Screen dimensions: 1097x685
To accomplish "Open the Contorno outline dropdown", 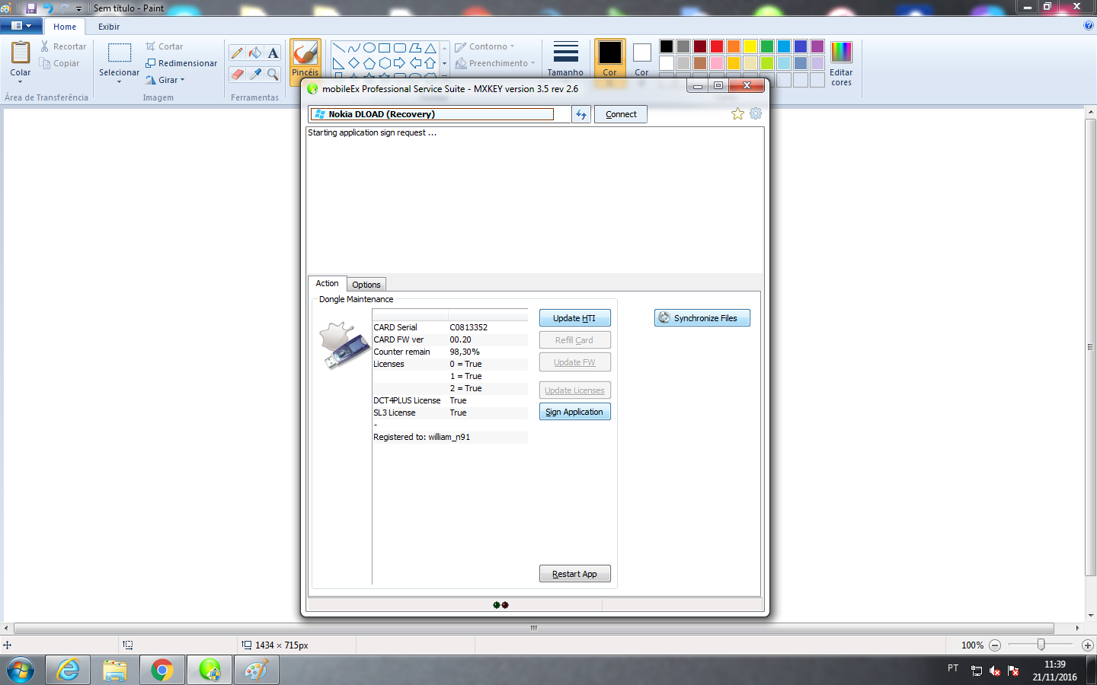I will (x=485, y=46).
